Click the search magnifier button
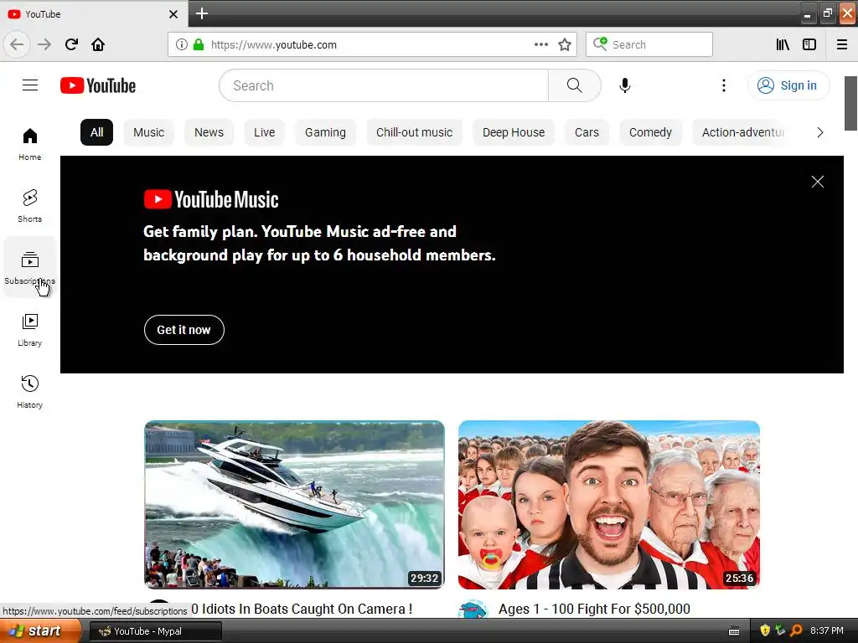Viewport: 858px width, 643px height. pyautogui.click(x=574, y=85)
